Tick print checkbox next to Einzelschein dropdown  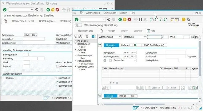pyautogui.click(x=110, y=60)
